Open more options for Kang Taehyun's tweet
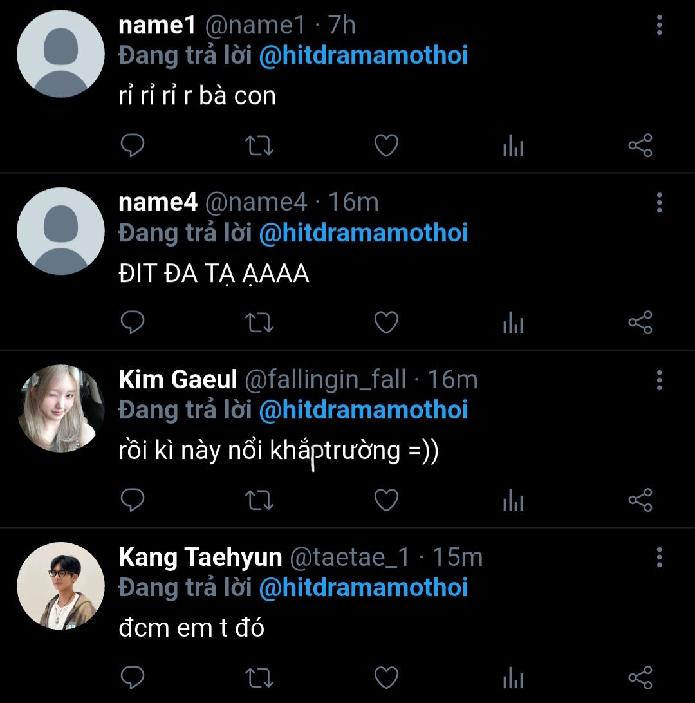Image resolution: width=695 pixels, height=703 pixels. (x=659, y=557)
